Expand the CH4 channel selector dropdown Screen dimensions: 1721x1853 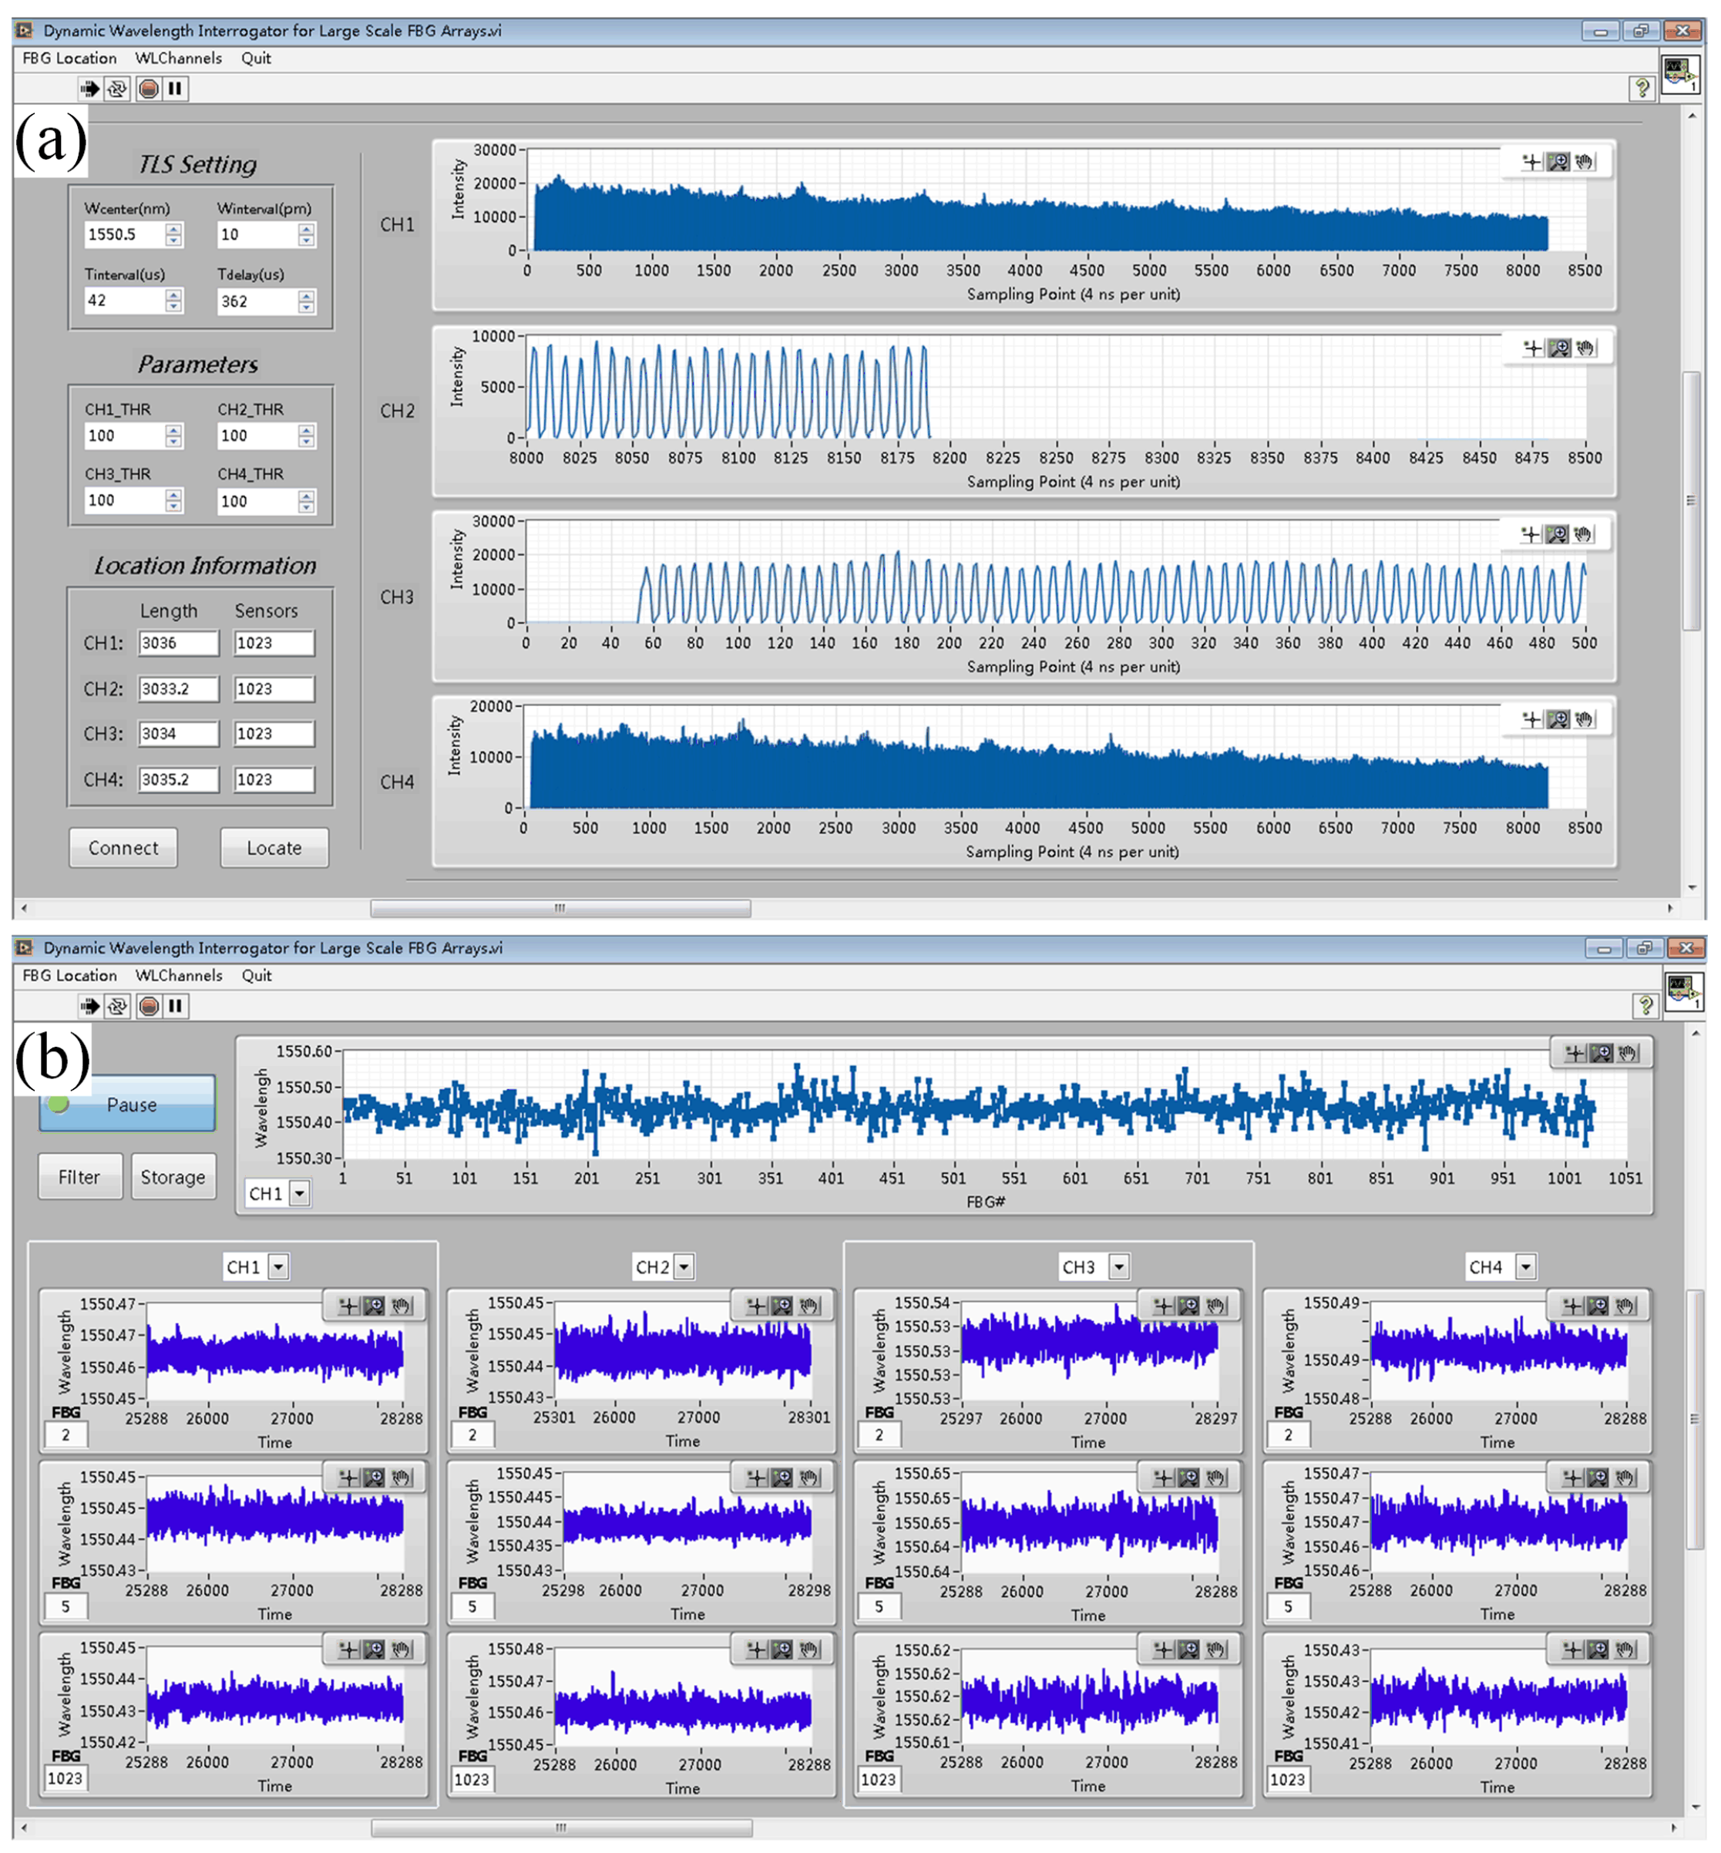1525,1266
